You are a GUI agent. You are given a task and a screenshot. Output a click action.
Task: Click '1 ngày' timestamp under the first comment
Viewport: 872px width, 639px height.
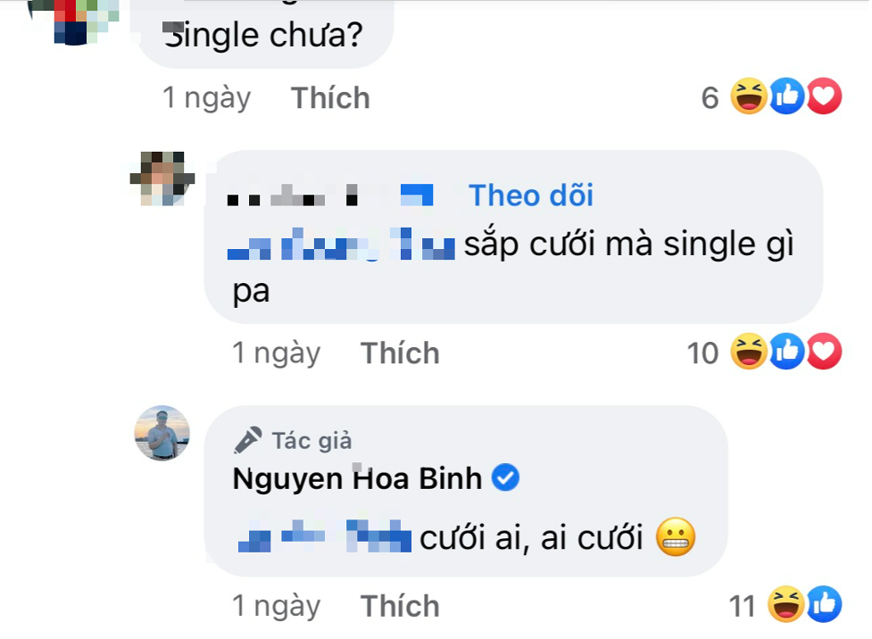[206, 97]
